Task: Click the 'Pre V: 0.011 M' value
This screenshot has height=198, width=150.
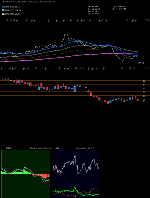Action: (x=119, y=9)
